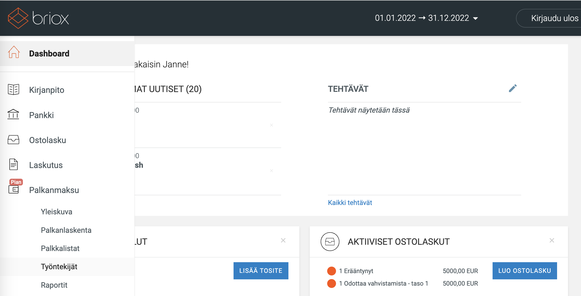Viewport: 581px width, 296px height.
Task: Click the Briox logo
Action: (x=38, y=18)
